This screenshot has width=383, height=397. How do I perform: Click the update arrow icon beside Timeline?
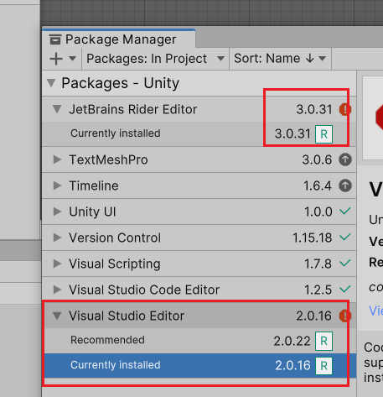point(345,185)
